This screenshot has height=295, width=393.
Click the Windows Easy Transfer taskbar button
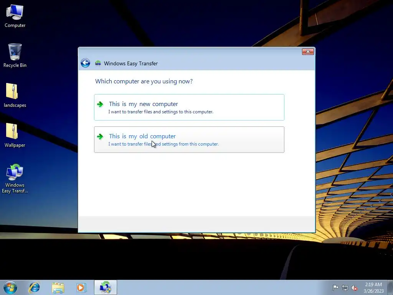(106, 287)
